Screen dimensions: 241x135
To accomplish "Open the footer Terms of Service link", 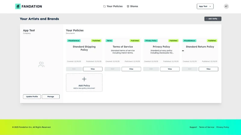I will pyautogui.click(x=207, y=127).
